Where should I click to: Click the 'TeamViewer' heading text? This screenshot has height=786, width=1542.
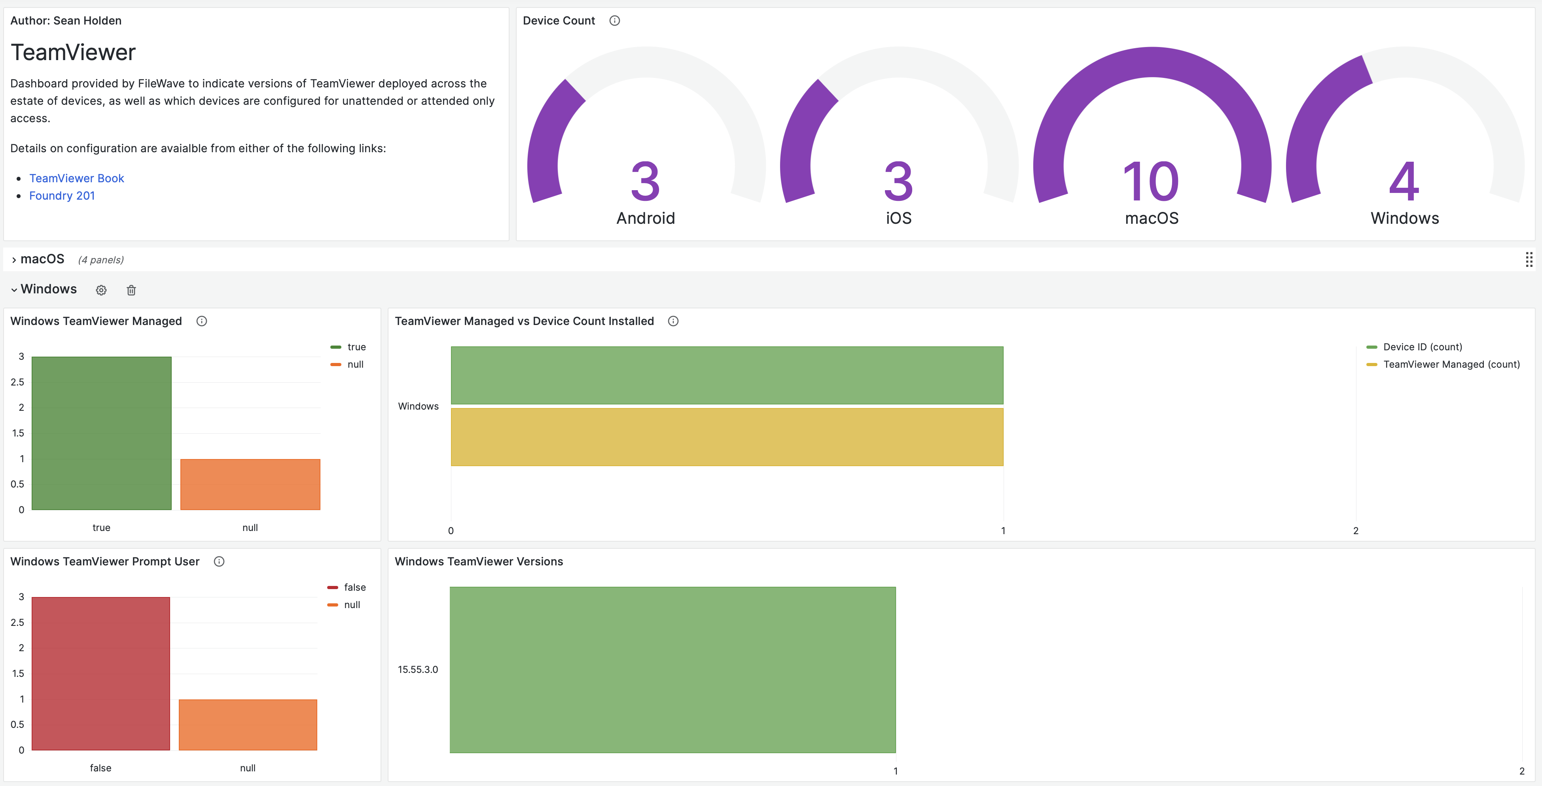[73, 53]
